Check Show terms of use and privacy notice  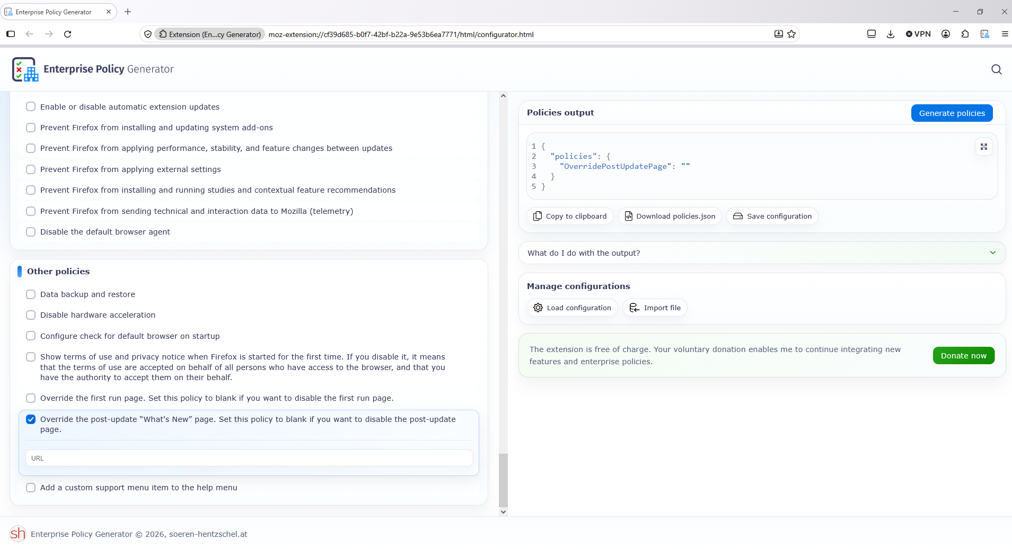(31, 357)
